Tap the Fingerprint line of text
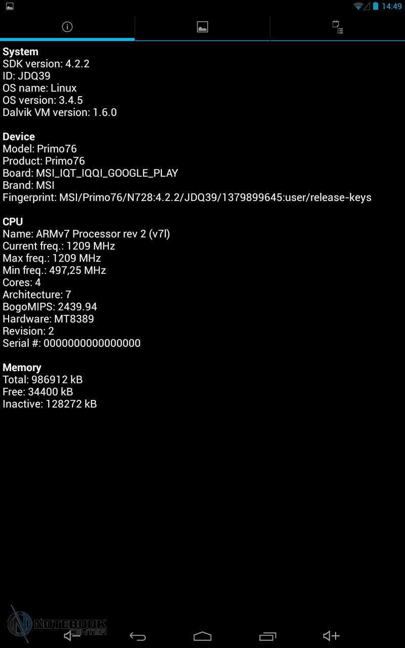Viewport: 405px width, 648px height. pos(187,197)
